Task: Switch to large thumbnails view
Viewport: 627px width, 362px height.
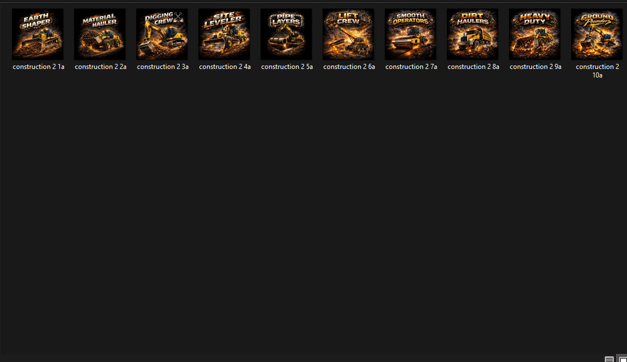Action: tap(622, 359)
